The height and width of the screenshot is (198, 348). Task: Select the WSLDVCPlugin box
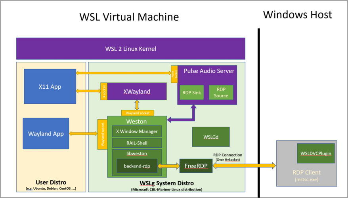click(316, 153)
